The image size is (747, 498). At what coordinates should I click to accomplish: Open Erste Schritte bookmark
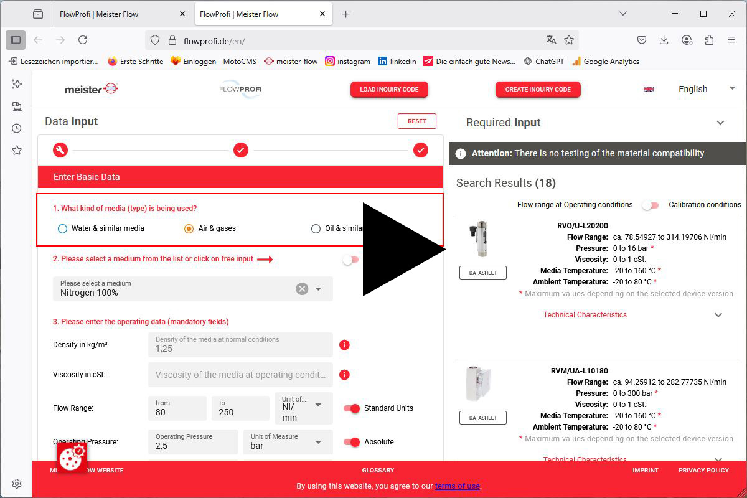135,61
